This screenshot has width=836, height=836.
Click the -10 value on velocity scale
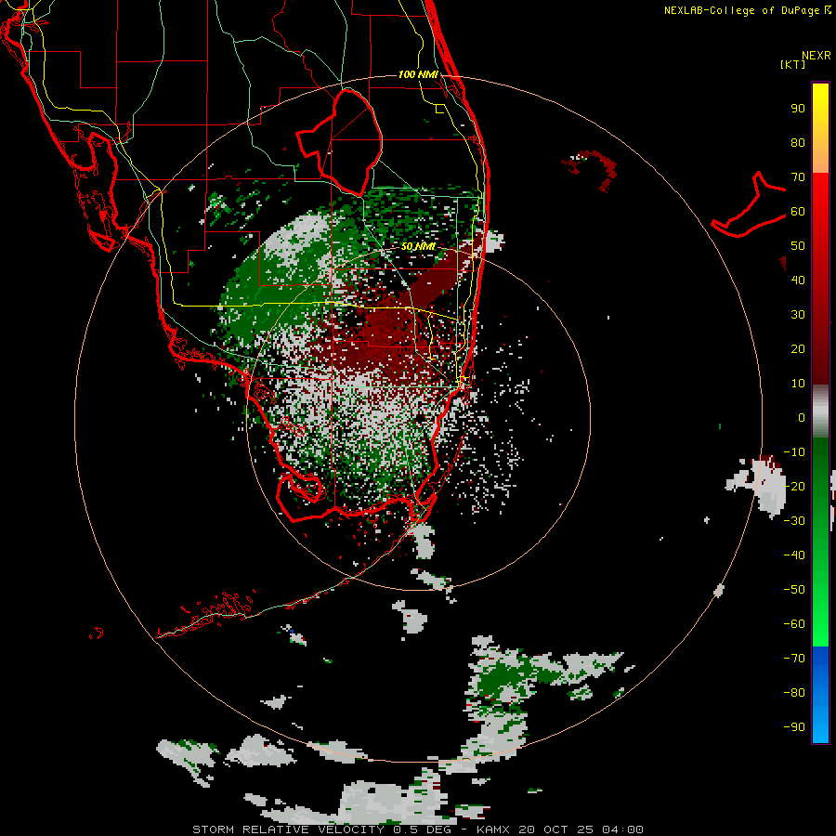point(794,452)
